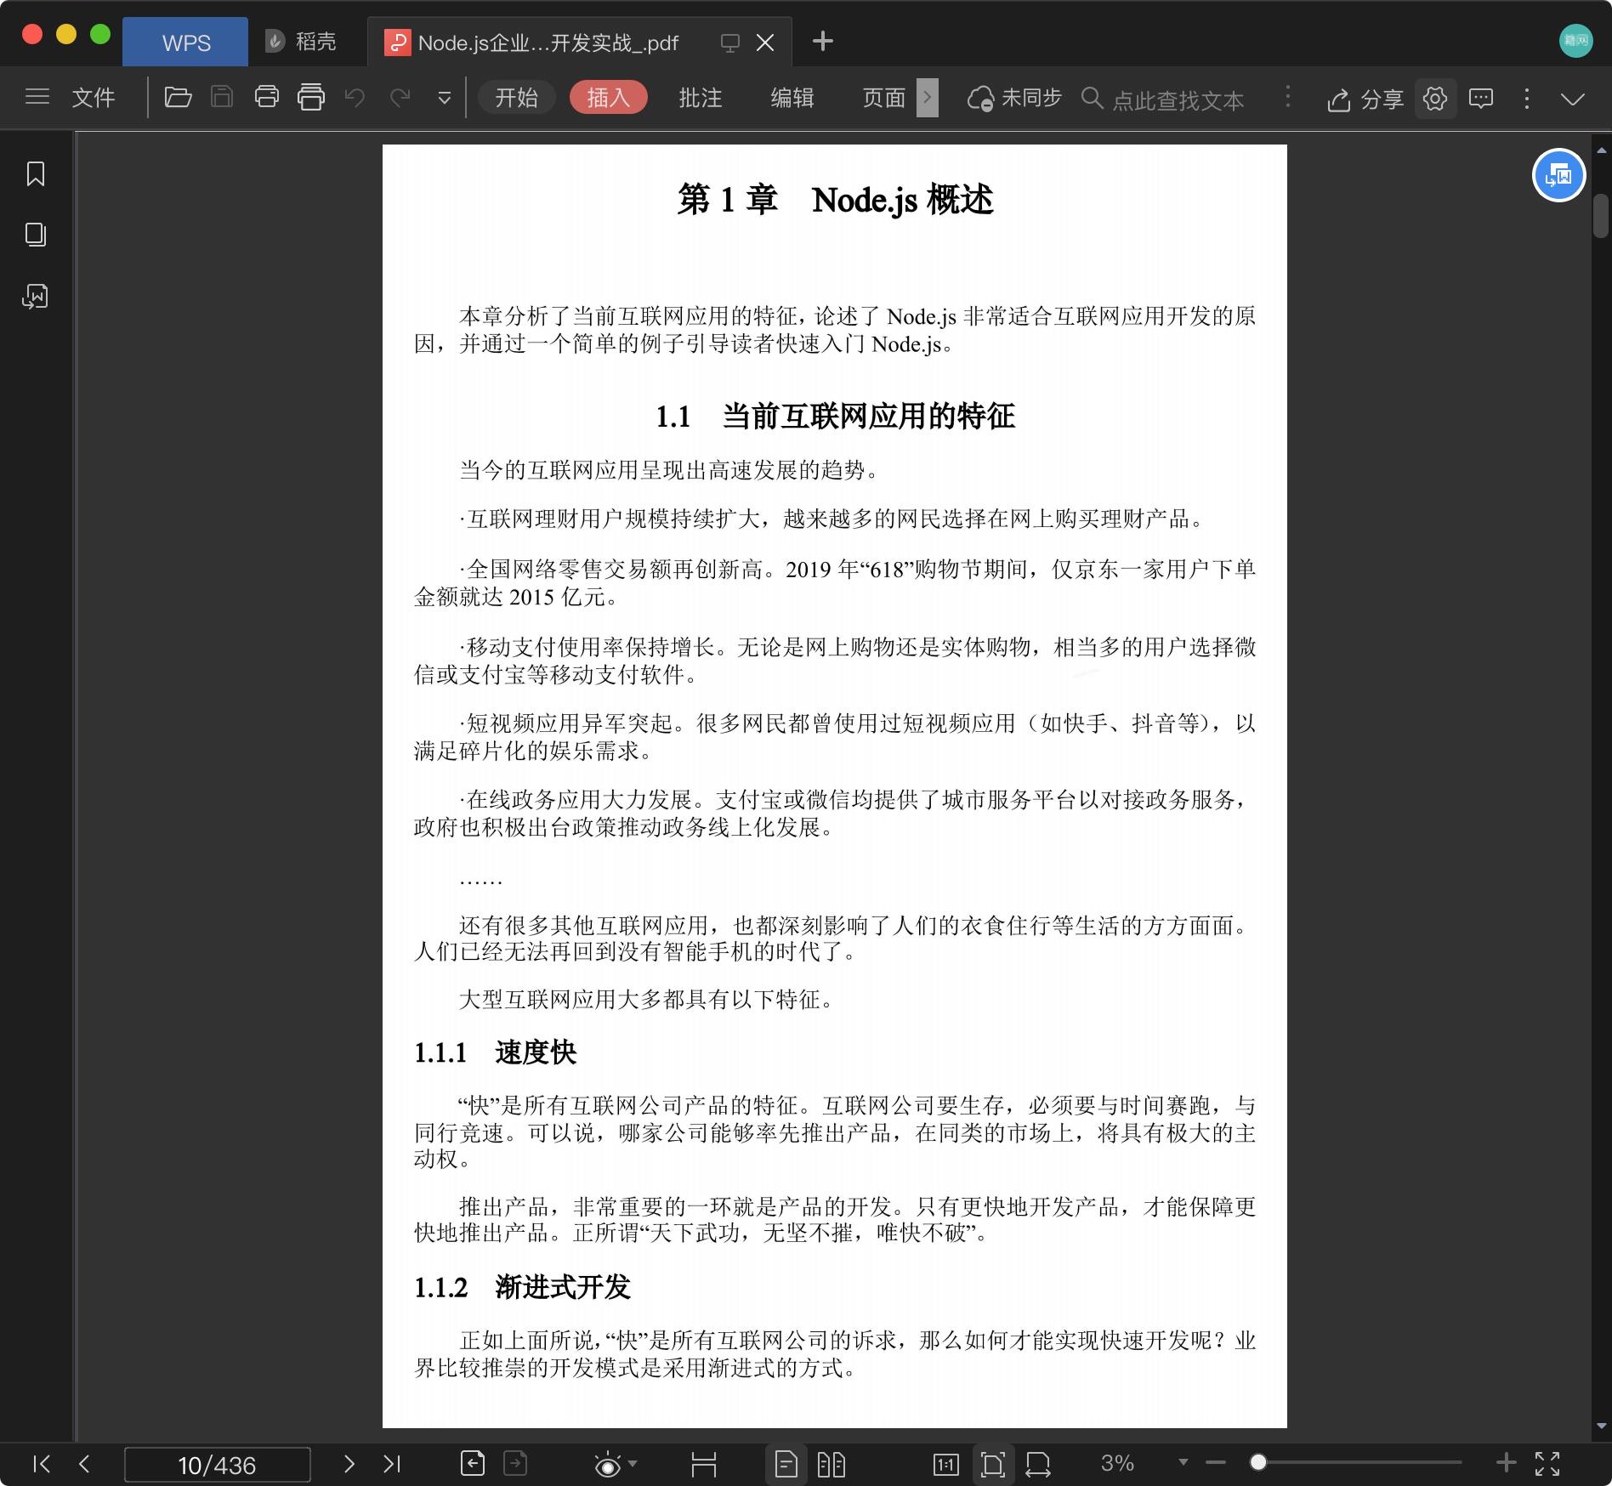The width and height of the screenshot is (1612, 1486).
Task: Click the save disk icon
Action: pos(222,97)
